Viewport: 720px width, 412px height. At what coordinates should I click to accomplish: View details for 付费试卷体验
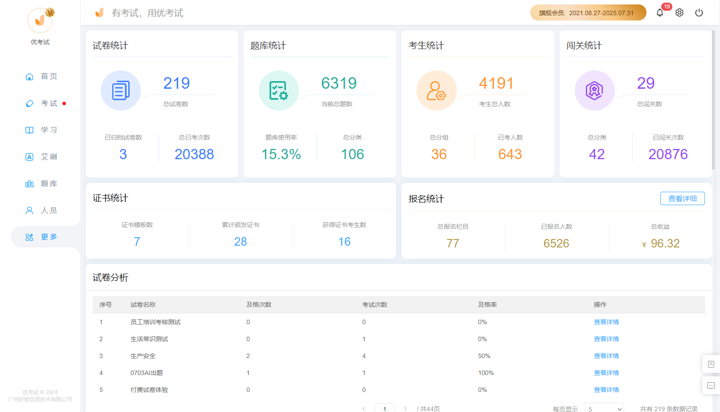[606, 390]
